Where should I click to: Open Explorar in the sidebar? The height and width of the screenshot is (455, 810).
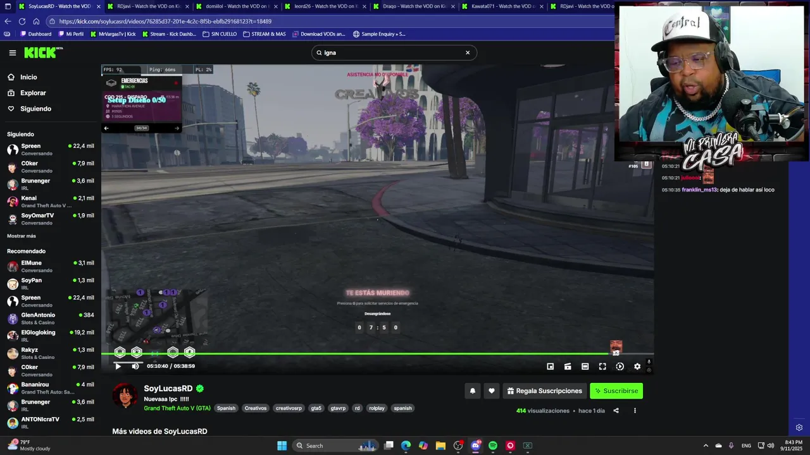[33, 93]
